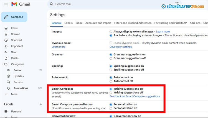Click the Forums chat icon
Image resolution: width=208 pixels, height=118 pixels.
click(x=8, y=82)
